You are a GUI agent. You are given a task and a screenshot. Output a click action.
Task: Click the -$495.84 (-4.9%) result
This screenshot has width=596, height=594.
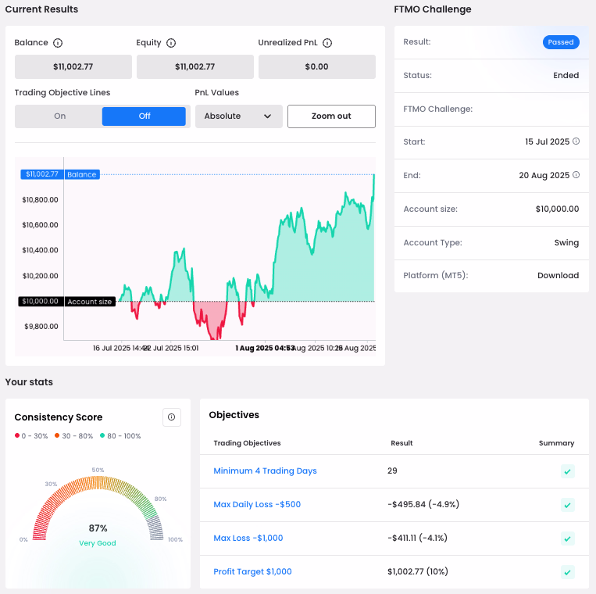point(423,504)
